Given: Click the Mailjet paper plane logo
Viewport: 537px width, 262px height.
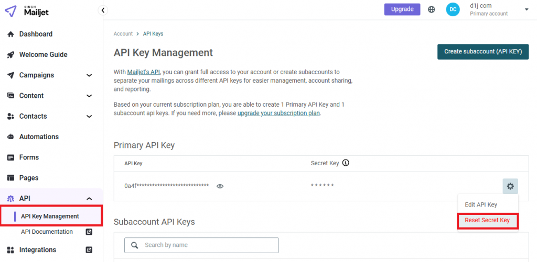Looking at the screenshot, I should [10, 11].
